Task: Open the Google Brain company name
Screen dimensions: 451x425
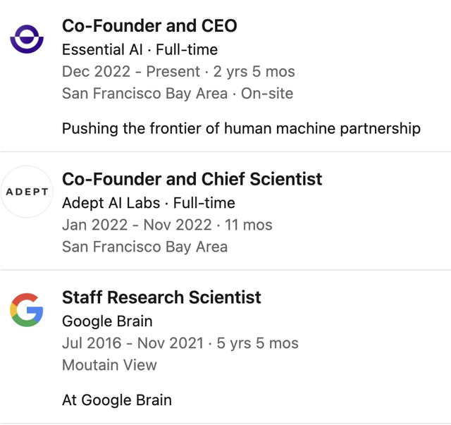Action: [x=107, y=321]
